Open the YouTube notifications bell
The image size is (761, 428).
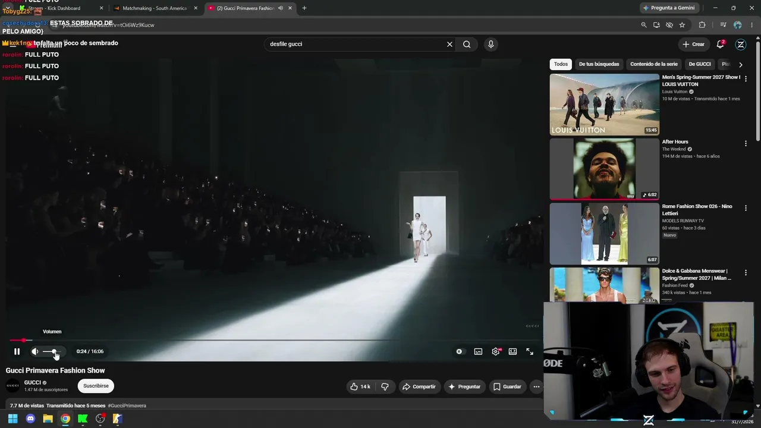[721, 44]
